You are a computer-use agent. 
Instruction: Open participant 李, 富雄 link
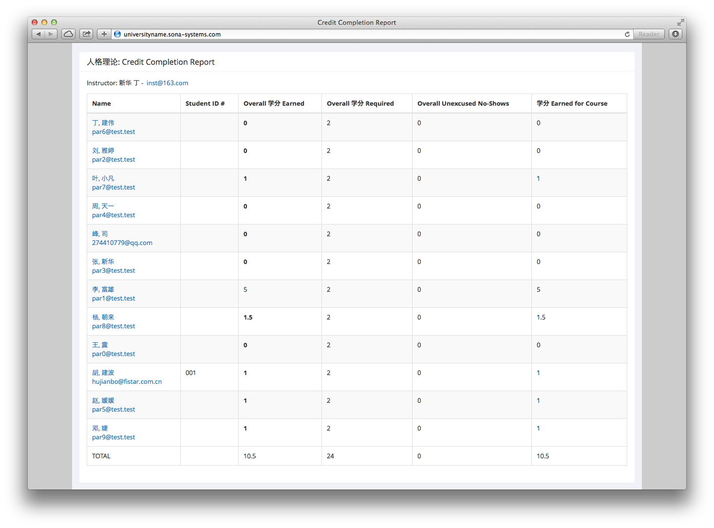point(103,289)
